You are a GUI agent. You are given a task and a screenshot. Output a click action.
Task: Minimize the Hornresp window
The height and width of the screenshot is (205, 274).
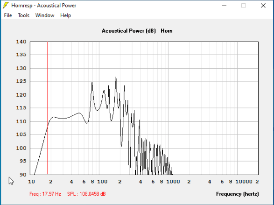tap(224, 6)
